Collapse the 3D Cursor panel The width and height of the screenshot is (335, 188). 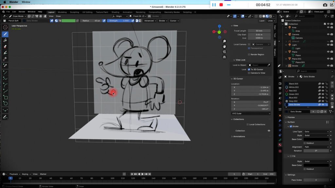click(238, 79)
